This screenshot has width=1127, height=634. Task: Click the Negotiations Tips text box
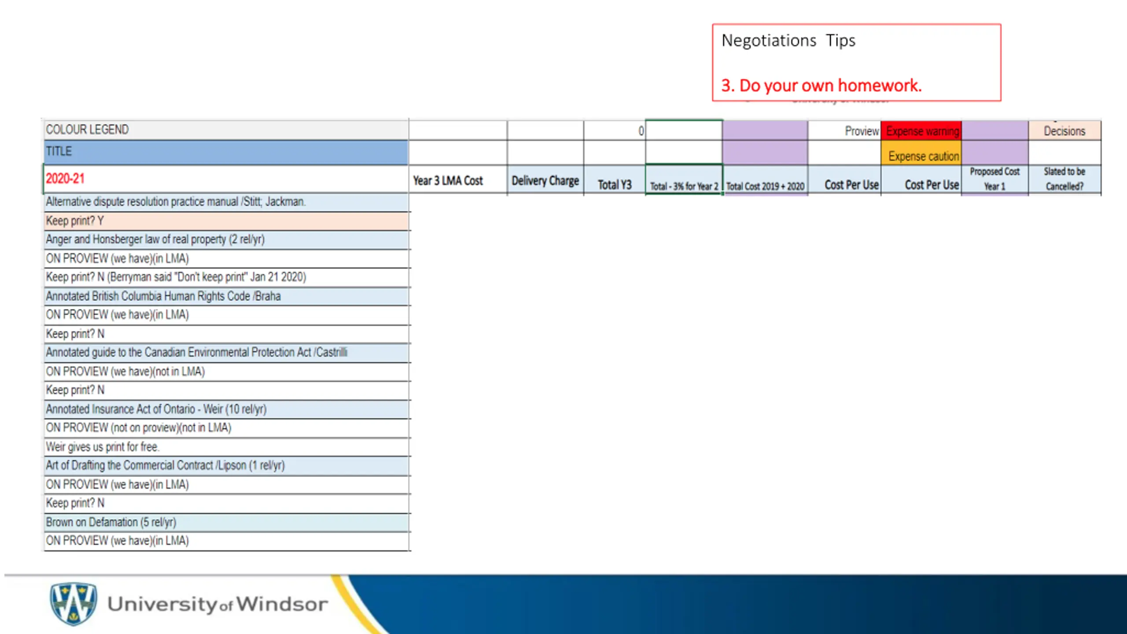(x=856, y=63)
